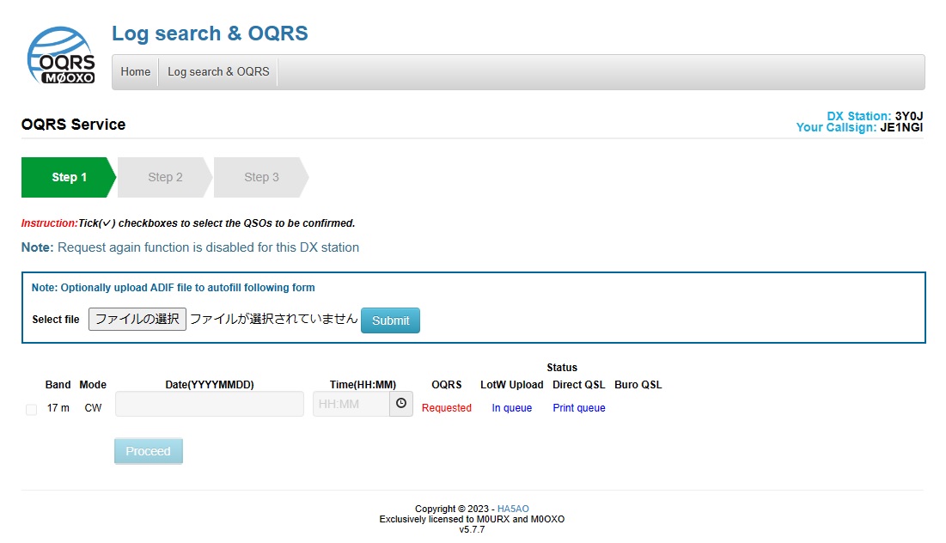Select the Step 3 tab
The image size is (946, 543).
(x=261, y=177)
